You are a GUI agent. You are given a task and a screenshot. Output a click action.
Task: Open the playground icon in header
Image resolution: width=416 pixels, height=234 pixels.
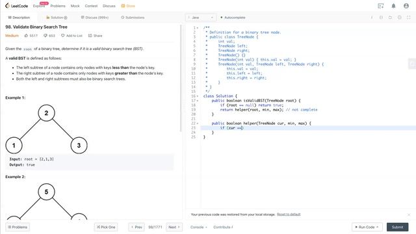point(381,6)
